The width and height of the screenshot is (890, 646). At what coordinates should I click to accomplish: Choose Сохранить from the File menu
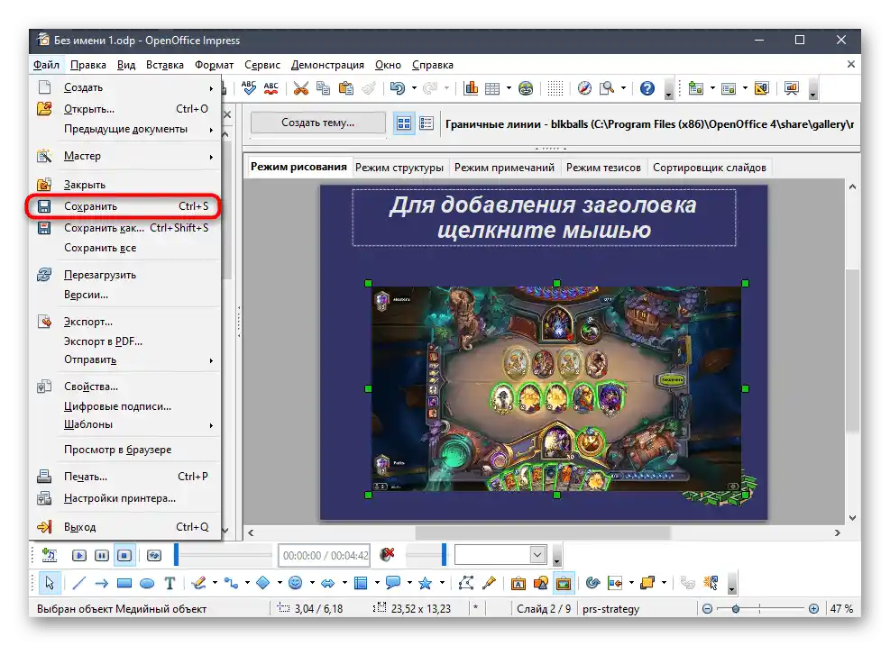click(x=90, y=206)
